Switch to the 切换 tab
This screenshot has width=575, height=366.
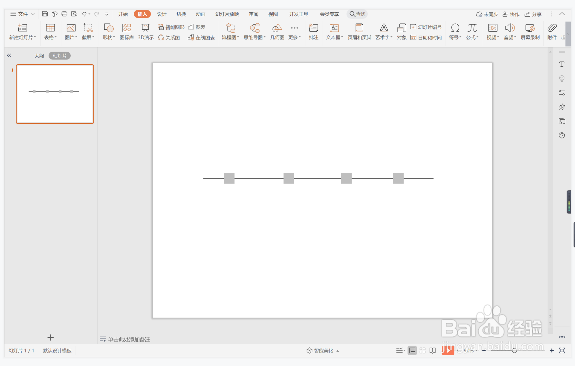click(181, 14)
